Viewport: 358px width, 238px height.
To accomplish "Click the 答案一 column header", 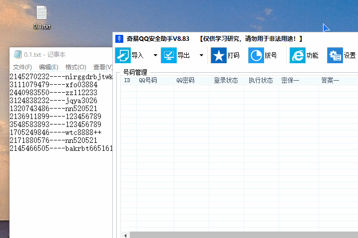I will [339, 80].
